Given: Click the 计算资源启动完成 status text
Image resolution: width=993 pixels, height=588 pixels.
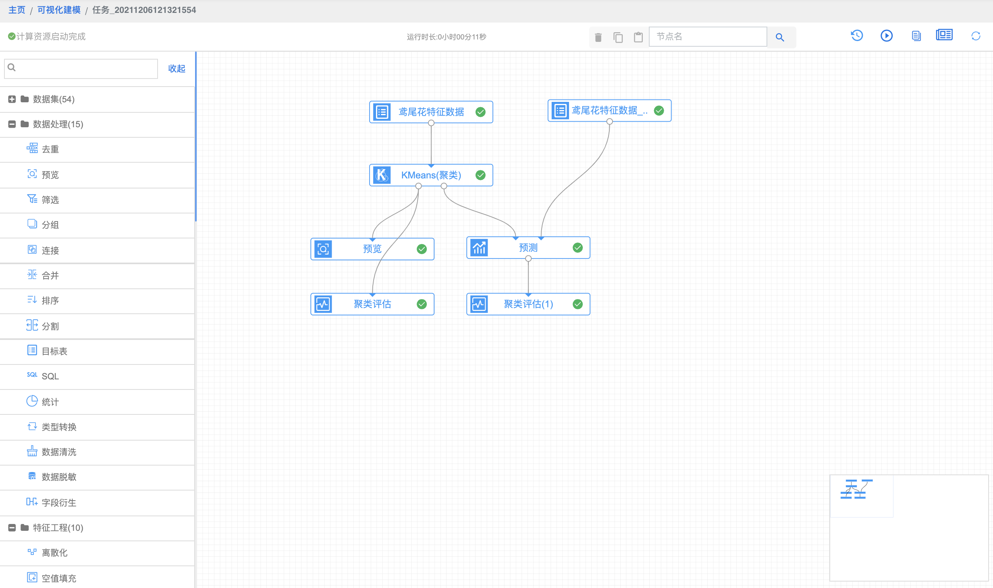Looking at the screenshot, I should click(51, 37).
